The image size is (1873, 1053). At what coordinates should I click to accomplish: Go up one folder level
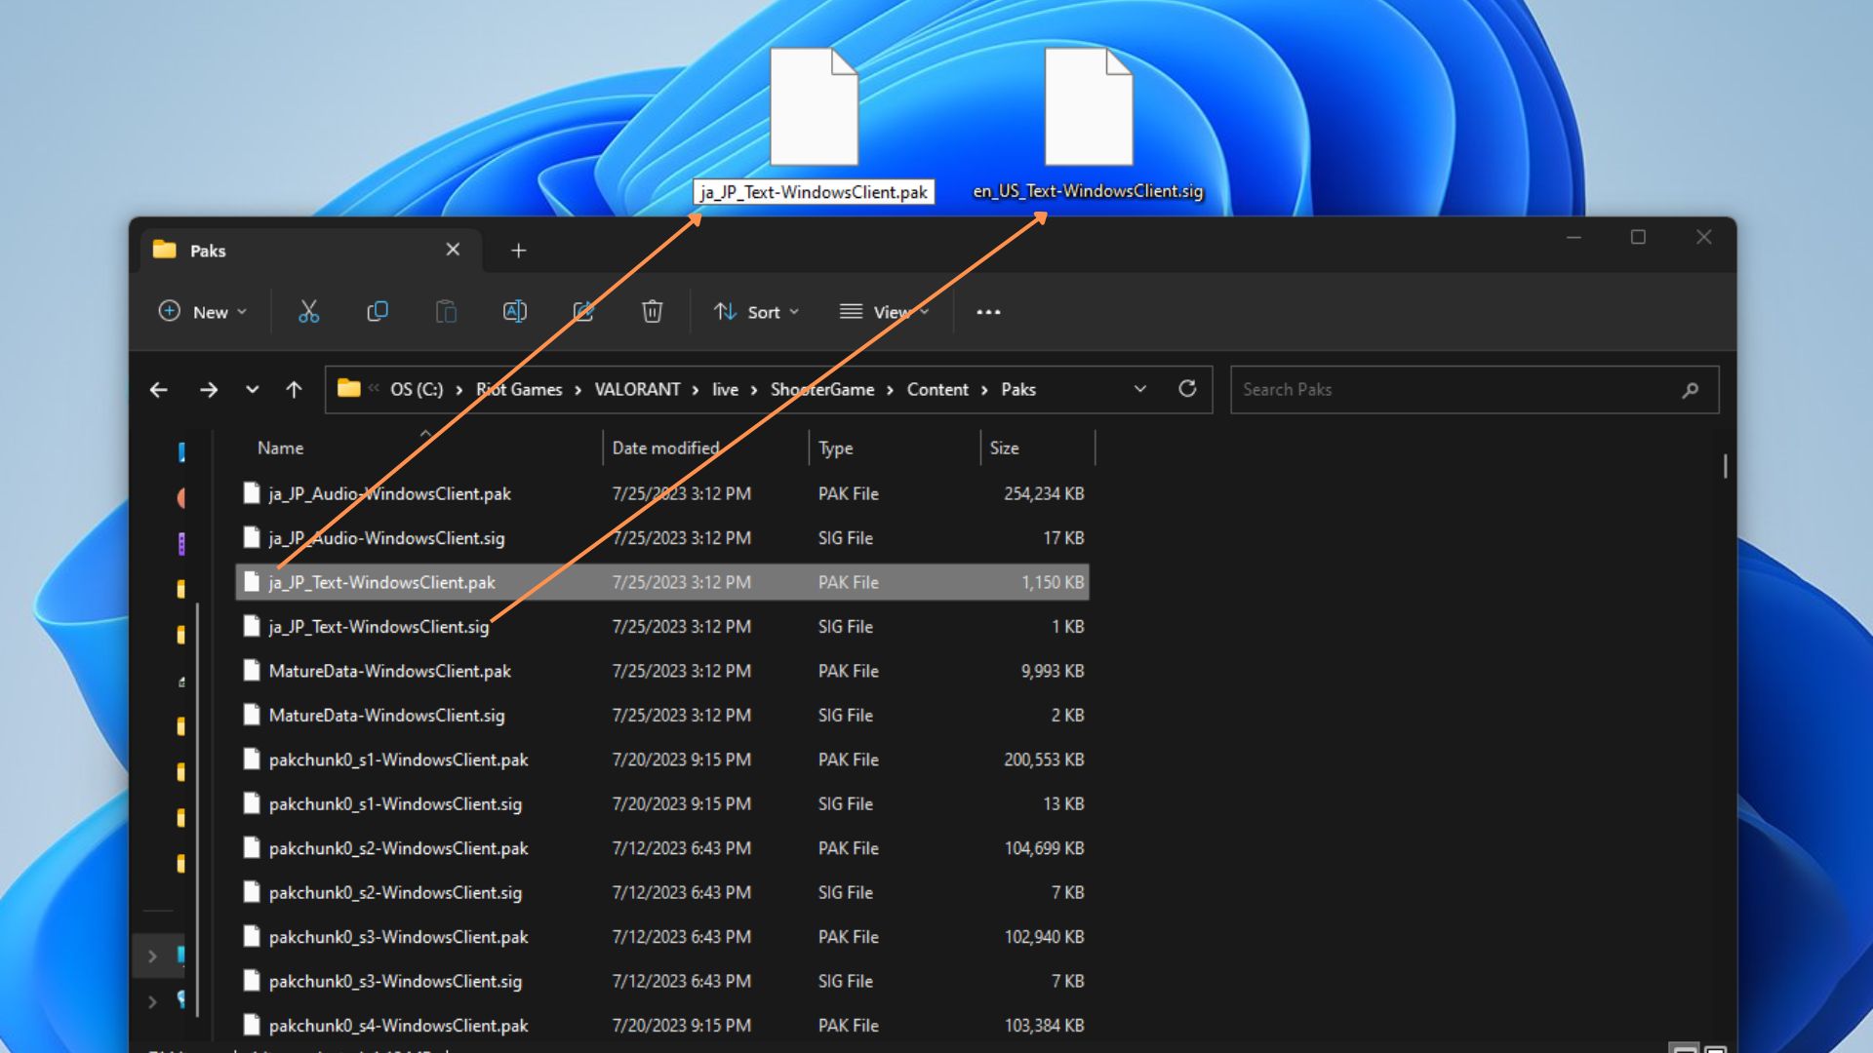tap(294, 390)
